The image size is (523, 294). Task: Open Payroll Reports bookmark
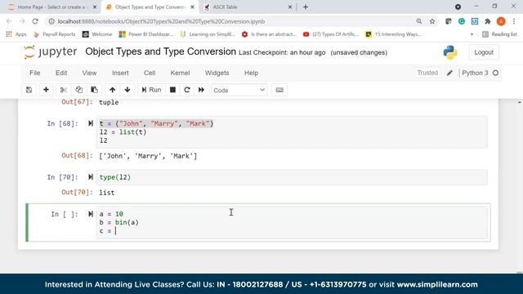pos(55,34)
